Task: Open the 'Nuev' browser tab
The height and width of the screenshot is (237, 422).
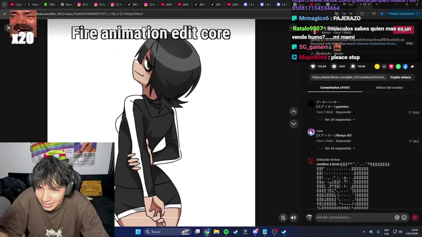Action: (x=66, y=4)
